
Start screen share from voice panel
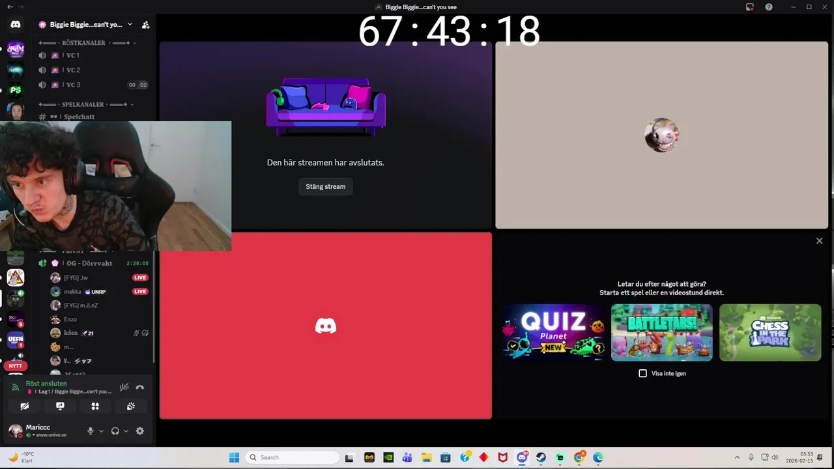(x=60, y=406)
